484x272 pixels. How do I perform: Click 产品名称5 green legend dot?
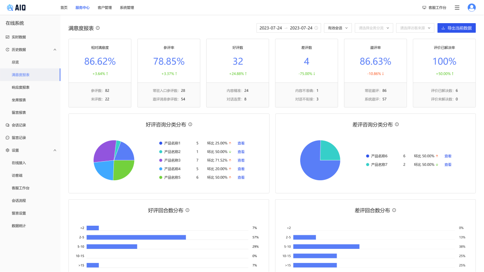pyautogui.click(x=161, y=177)
